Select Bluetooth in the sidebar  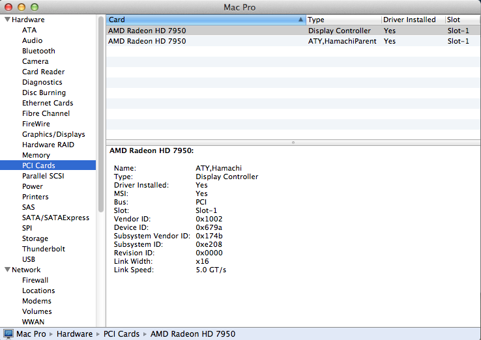point(38,51)
